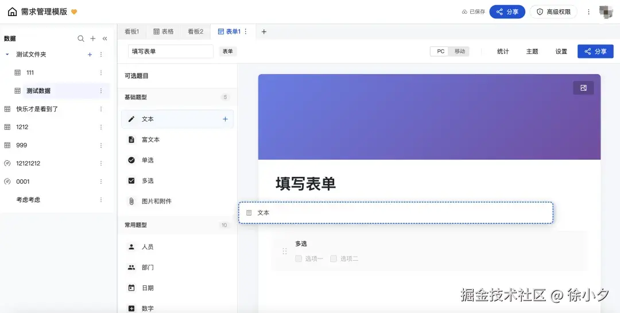The height and width of the screenshot is (313, 620).
Task: Select the 文本 question type
Action: point(177,119)
